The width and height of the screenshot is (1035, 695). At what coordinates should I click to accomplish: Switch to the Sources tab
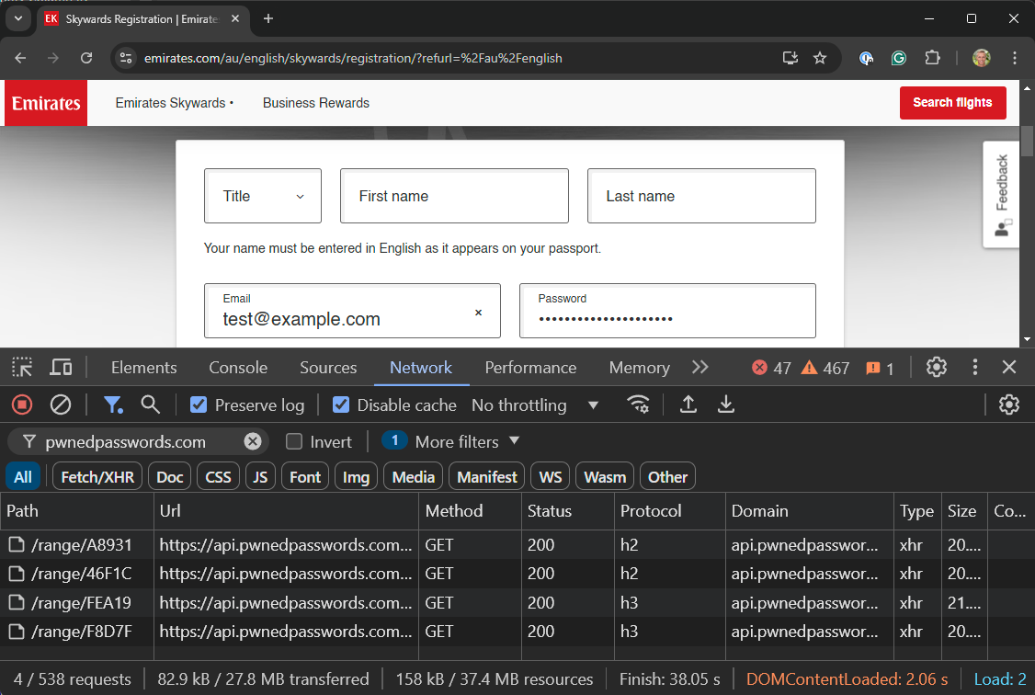(x=328, y=368)
